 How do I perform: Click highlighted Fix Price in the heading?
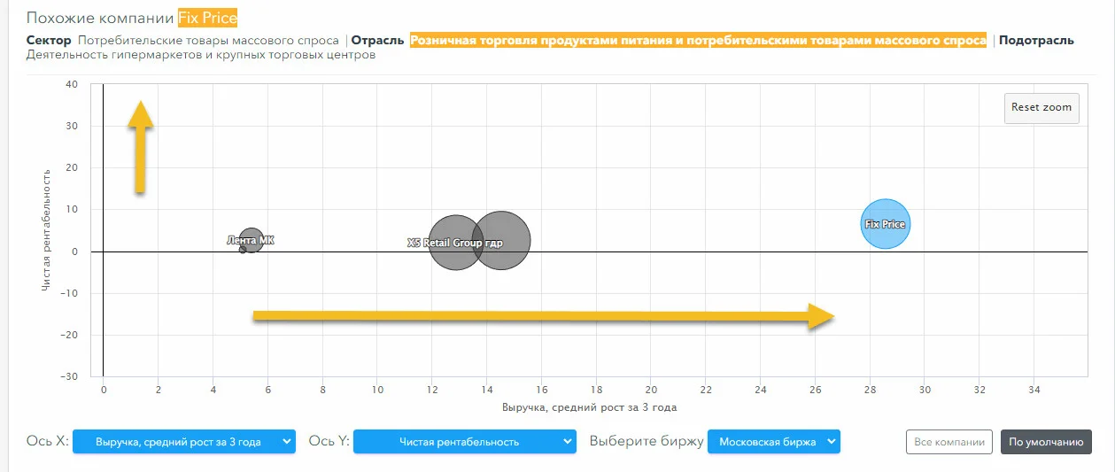click(x=207, y=18)
